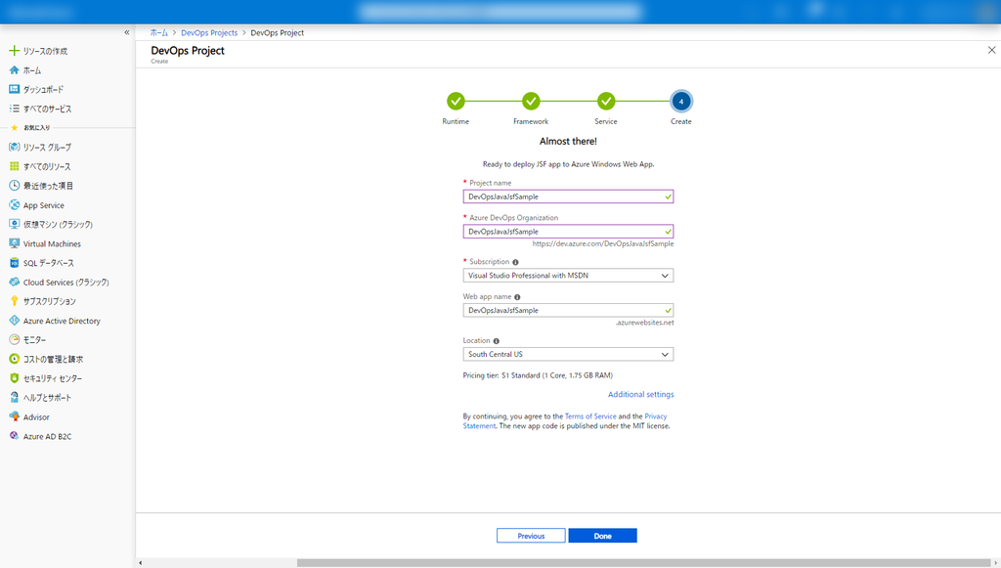
Task: Click the DevOps Projects breadcrumb
Action: coord(209,32)
